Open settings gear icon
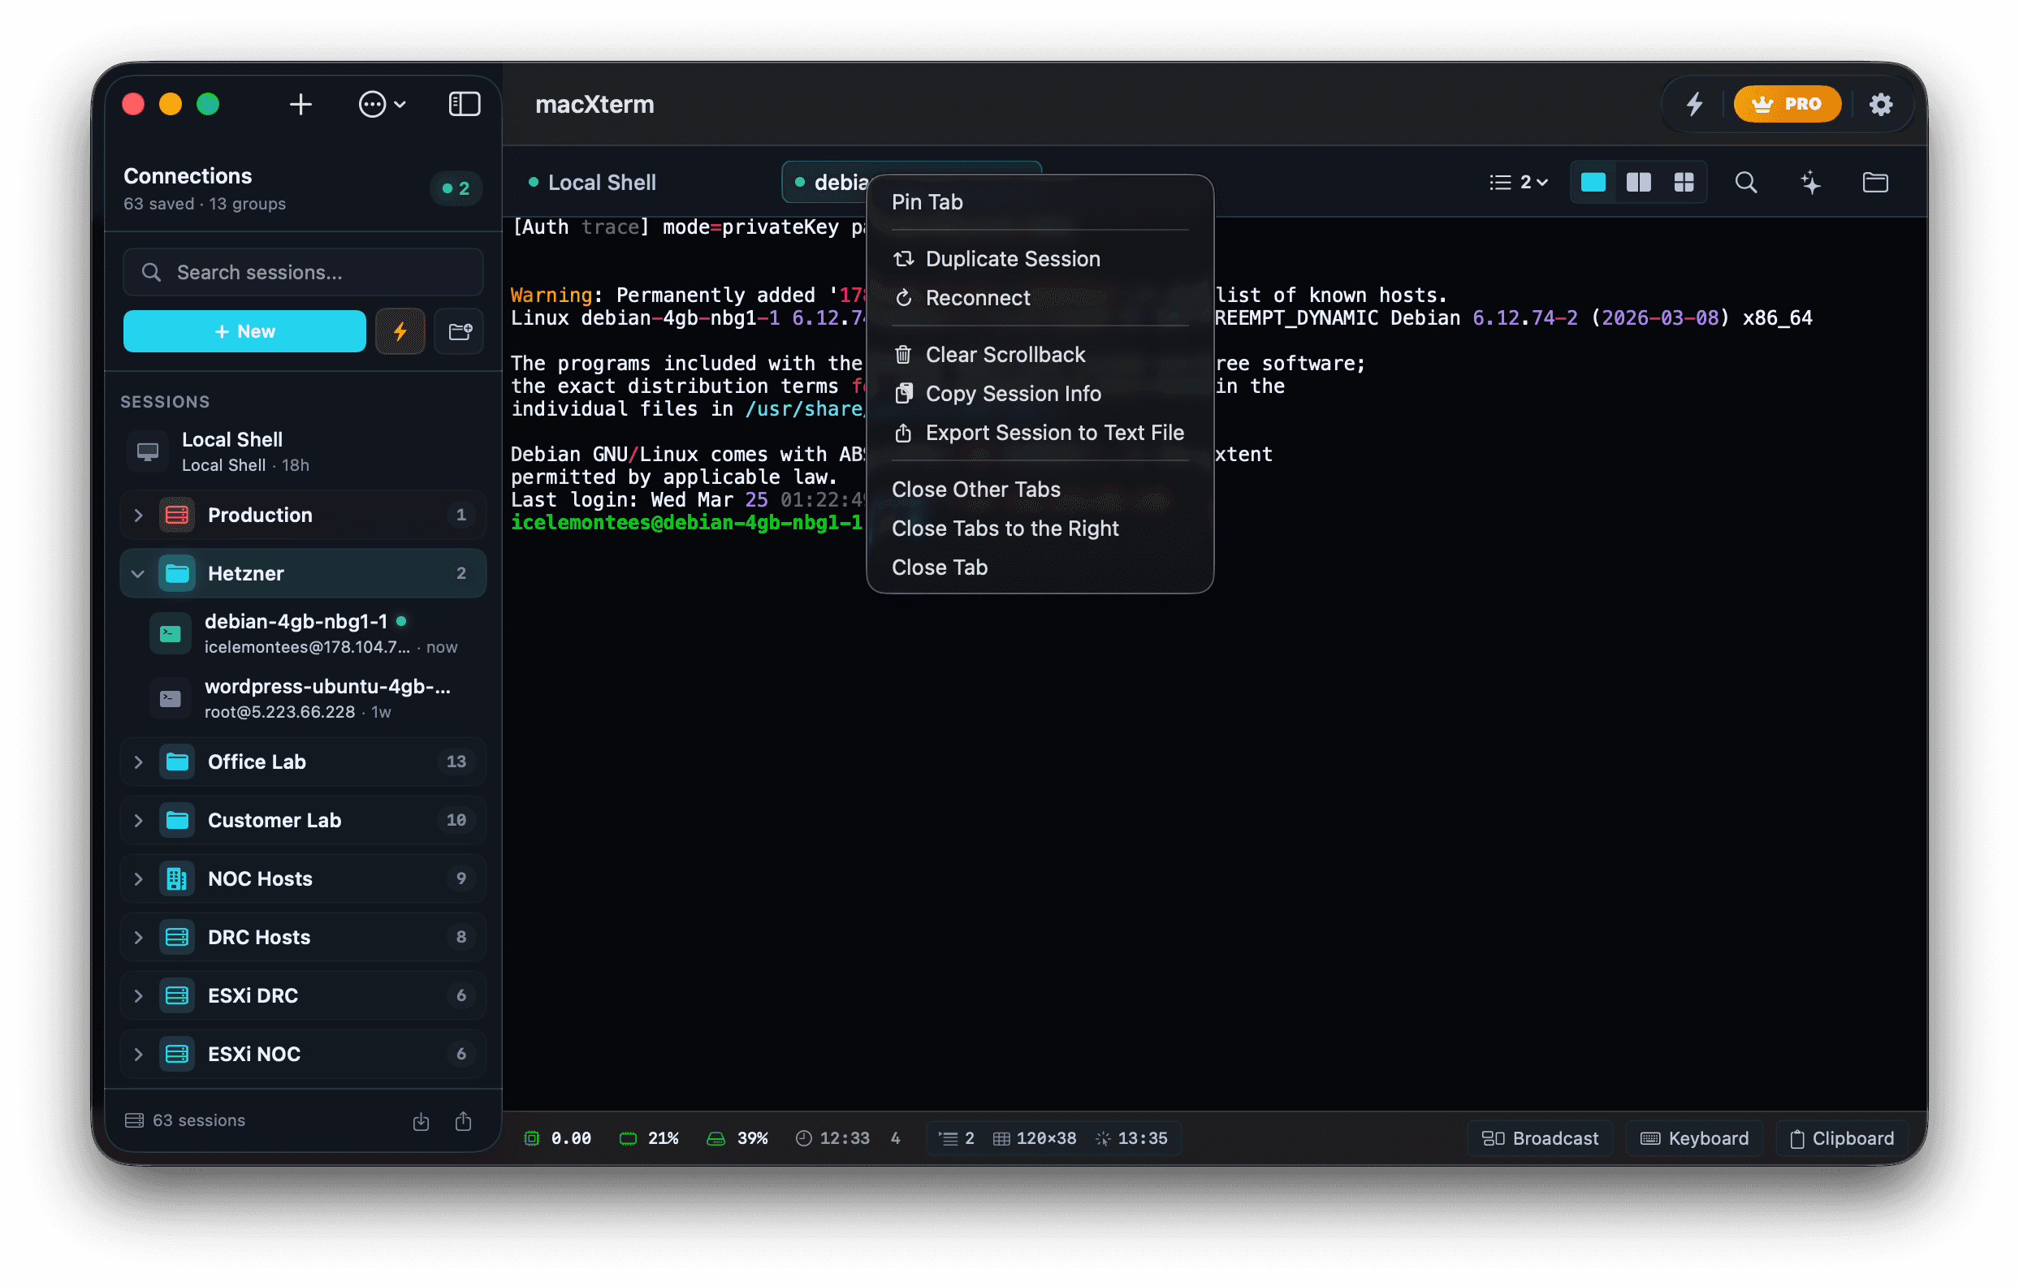The height and width of the screenshot is (1286, 2019). 1881,104
